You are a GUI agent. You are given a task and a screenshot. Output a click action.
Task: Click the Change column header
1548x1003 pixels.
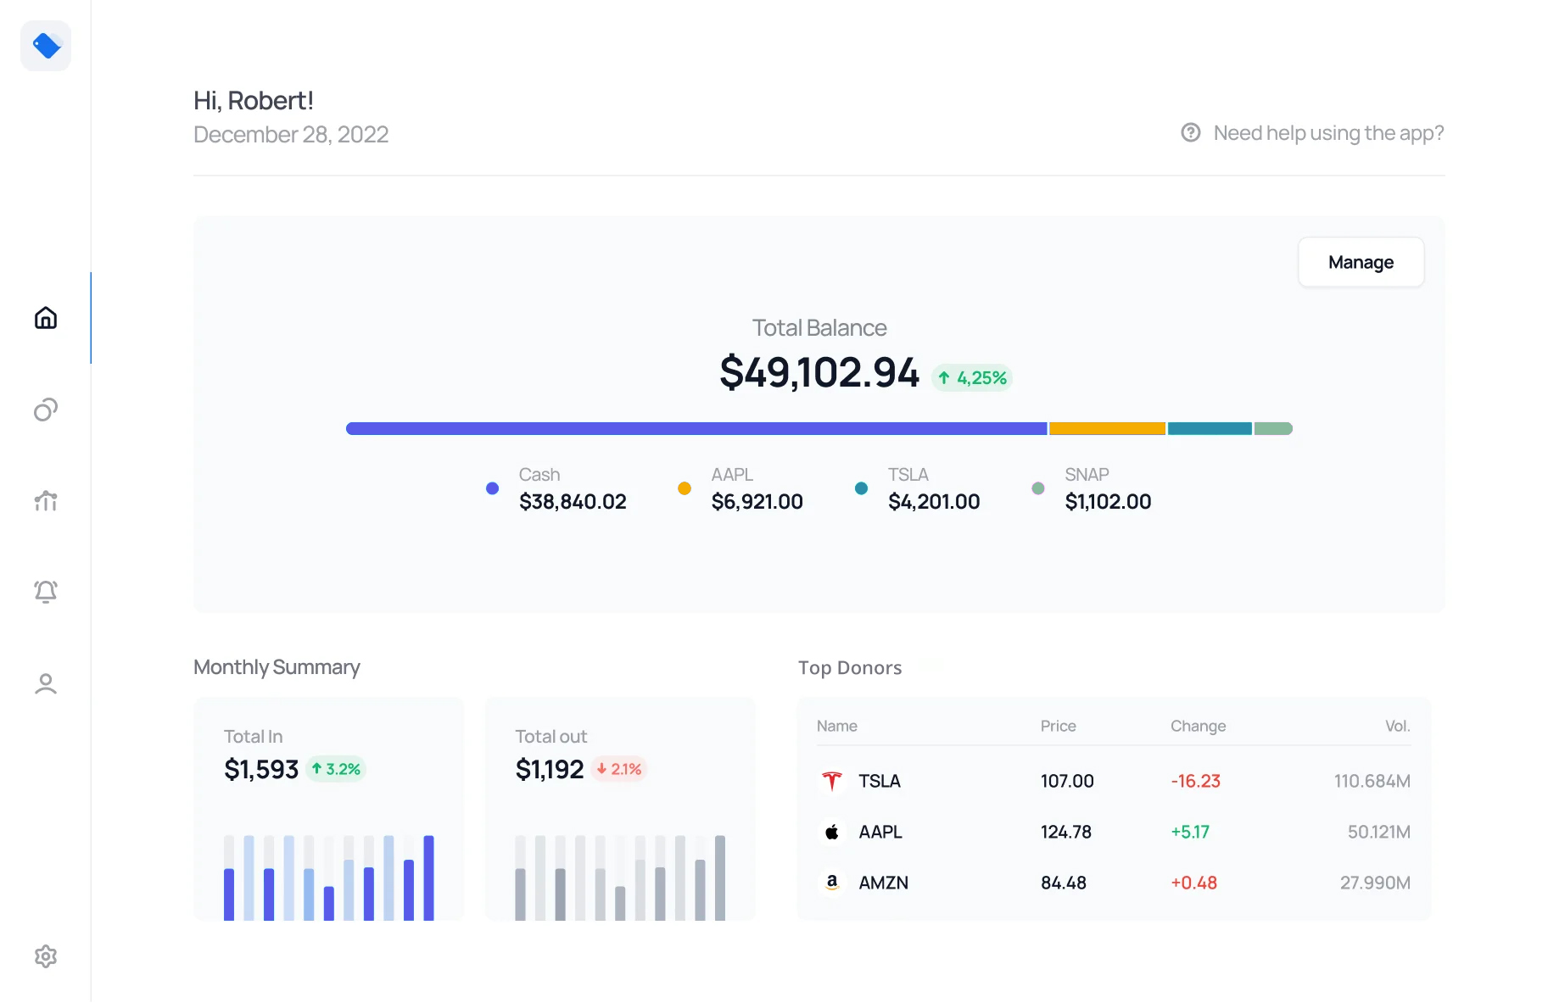tap(1198, 726)
